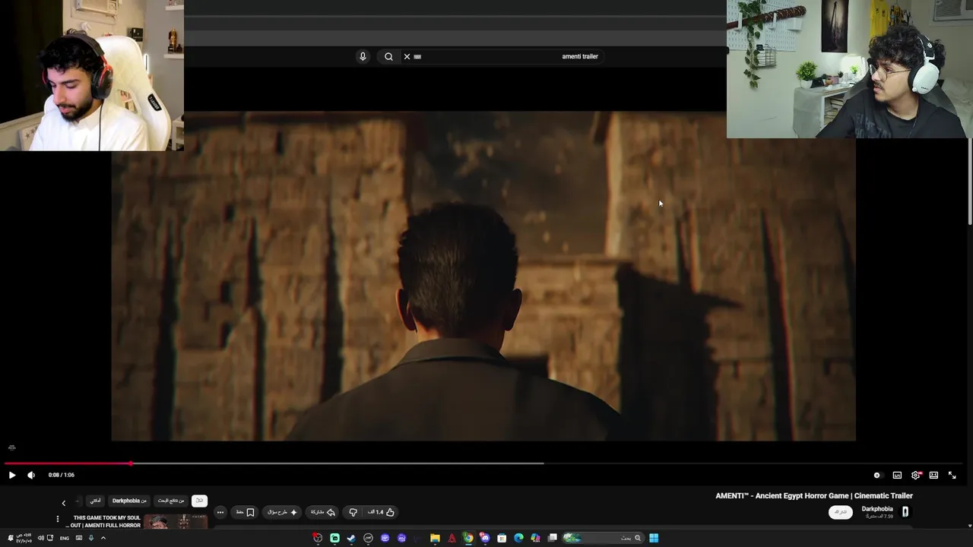Click the AMENTI Cinematic Trailer video title
The width and height of the screenshot is (973, 547).
point(814,495)
